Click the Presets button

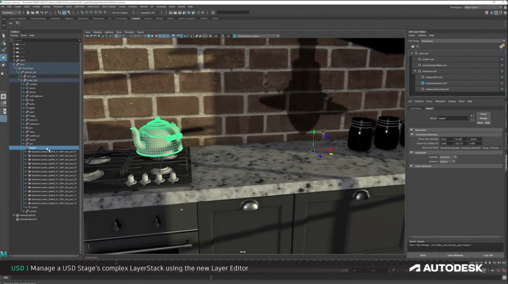(483, 118)
